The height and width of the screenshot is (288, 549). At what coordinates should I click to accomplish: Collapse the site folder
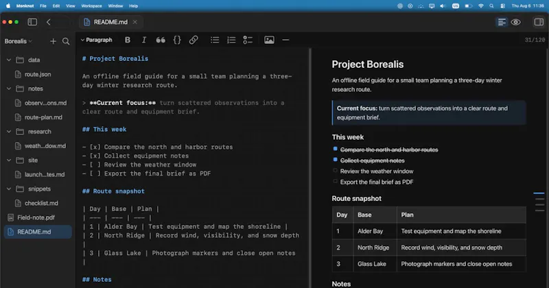coord(9,160)
